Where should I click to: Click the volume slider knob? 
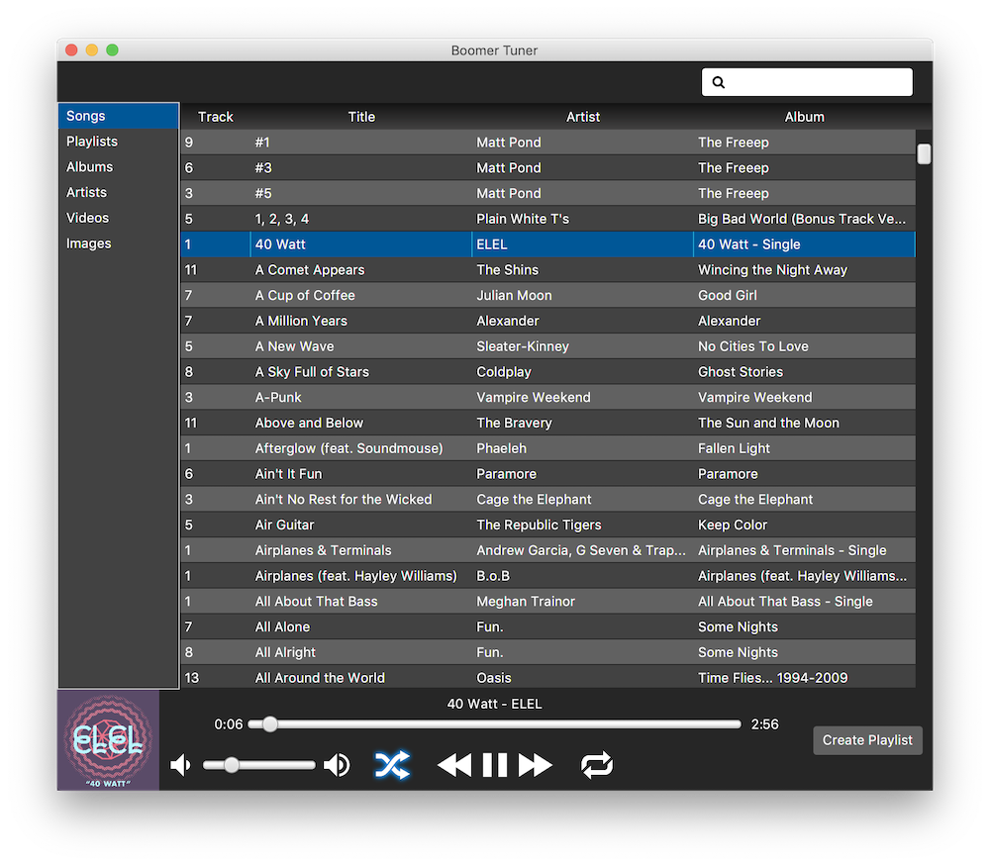231,765
